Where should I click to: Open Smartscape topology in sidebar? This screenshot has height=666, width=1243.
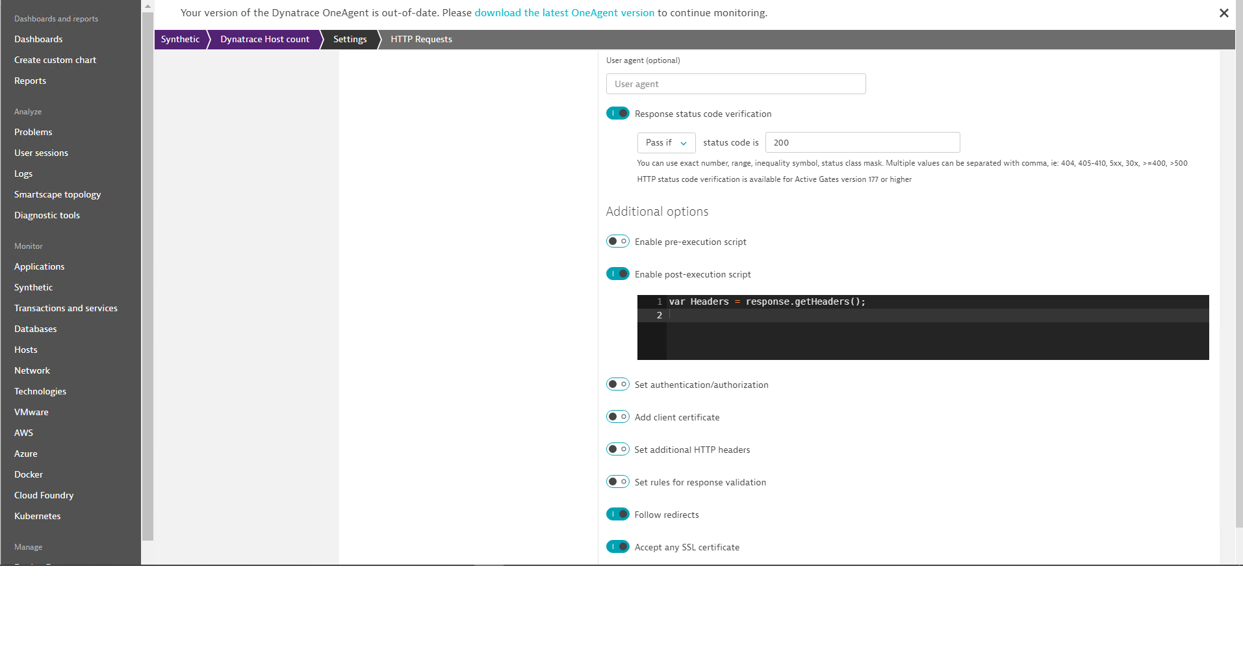[57, 195]
